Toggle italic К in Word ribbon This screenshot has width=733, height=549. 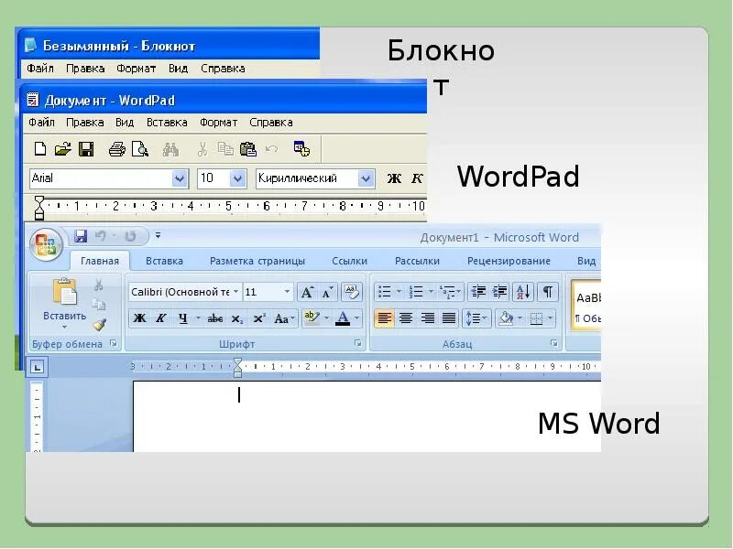point(161,318)
